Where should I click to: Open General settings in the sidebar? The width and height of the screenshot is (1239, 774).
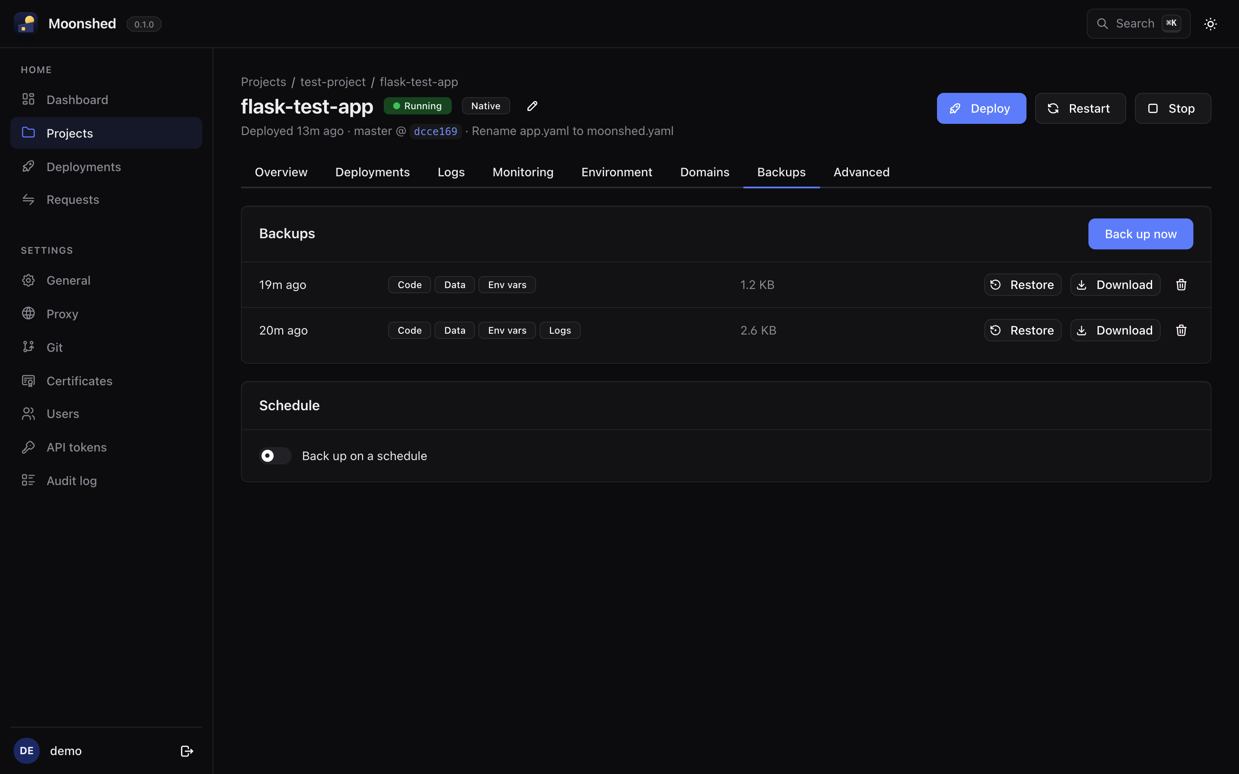106,280
